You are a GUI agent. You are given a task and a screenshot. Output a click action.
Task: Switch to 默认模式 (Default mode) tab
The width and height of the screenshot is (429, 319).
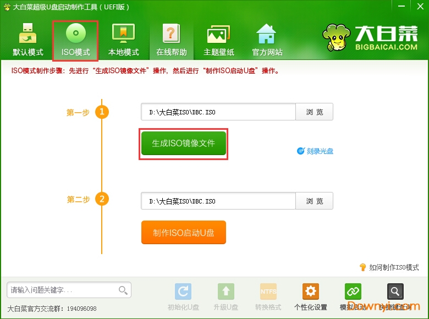coord(28,40)
